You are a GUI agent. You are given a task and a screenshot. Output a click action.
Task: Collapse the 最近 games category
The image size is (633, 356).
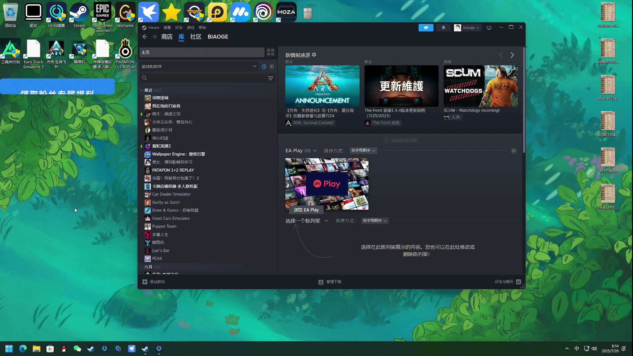click(x=141, y=90)
